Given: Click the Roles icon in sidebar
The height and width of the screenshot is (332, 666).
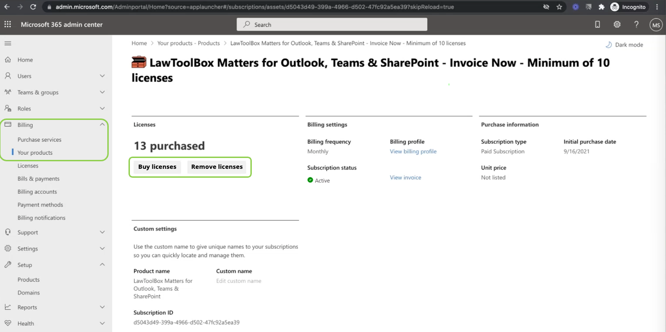Looking at the screenshot, I should point(8,108).
